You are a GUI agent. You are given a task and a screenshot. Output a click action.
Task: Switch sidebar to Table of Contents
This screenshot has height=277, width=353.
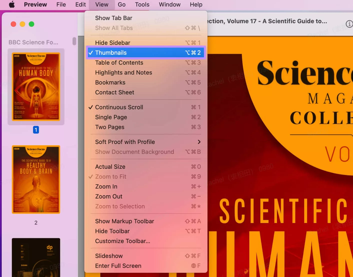(119, 62)
